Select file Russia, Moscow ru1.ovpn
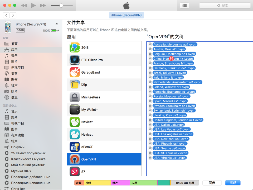The image size is (253, 190). tap(171, 97)
